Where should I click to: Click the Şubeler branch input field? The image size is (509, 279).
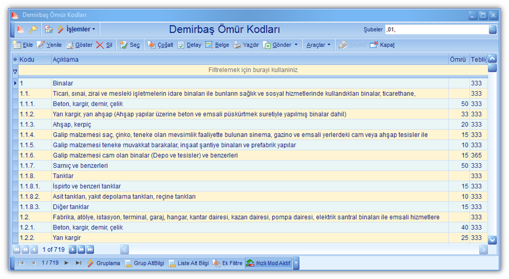pyautogui.click(x=437, y=30)
